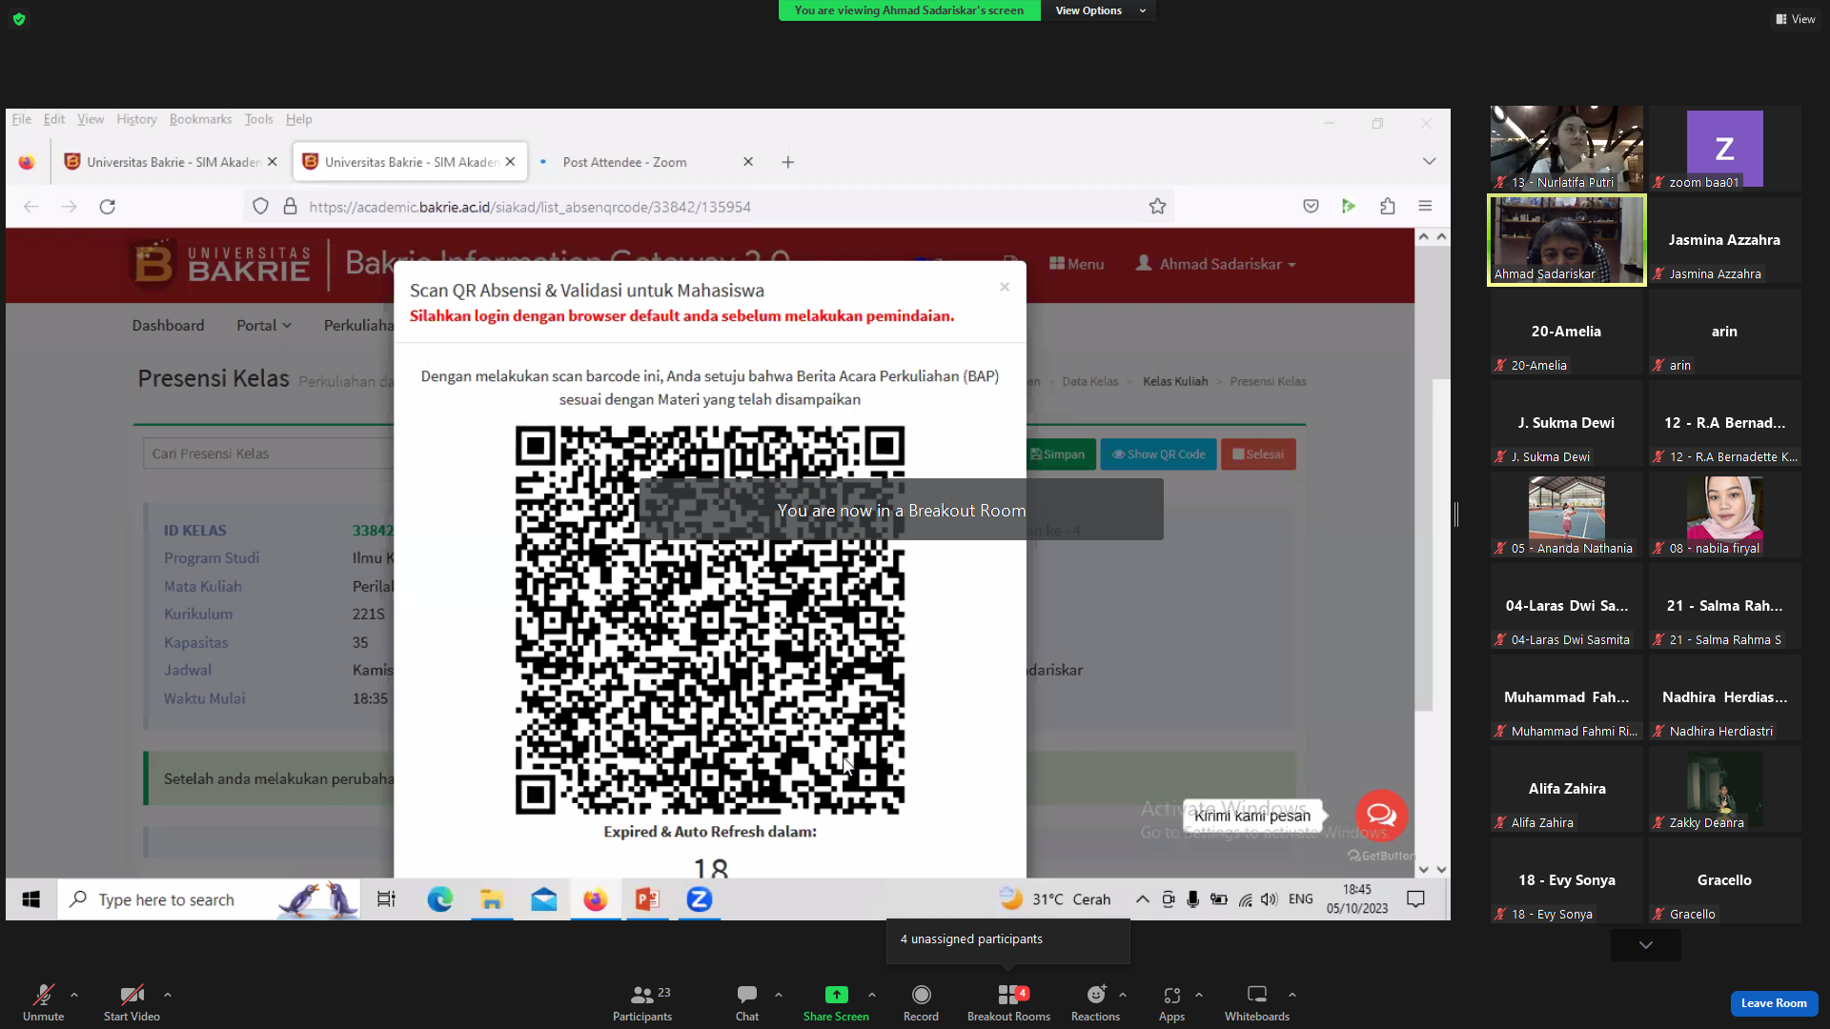Open the Participants panel
This screenshot has height=1029, width=1830.
(x=642, y=1002)
